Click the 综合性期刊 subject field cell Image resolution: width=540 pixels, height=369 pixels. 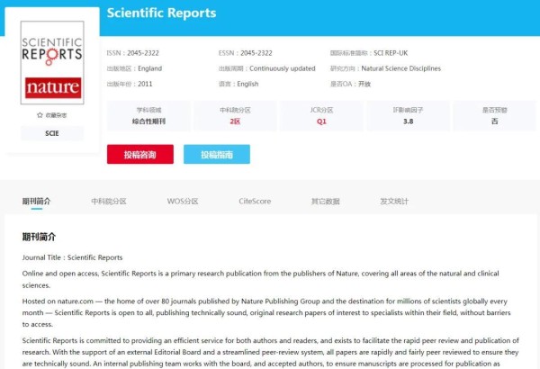coord(148,116)
